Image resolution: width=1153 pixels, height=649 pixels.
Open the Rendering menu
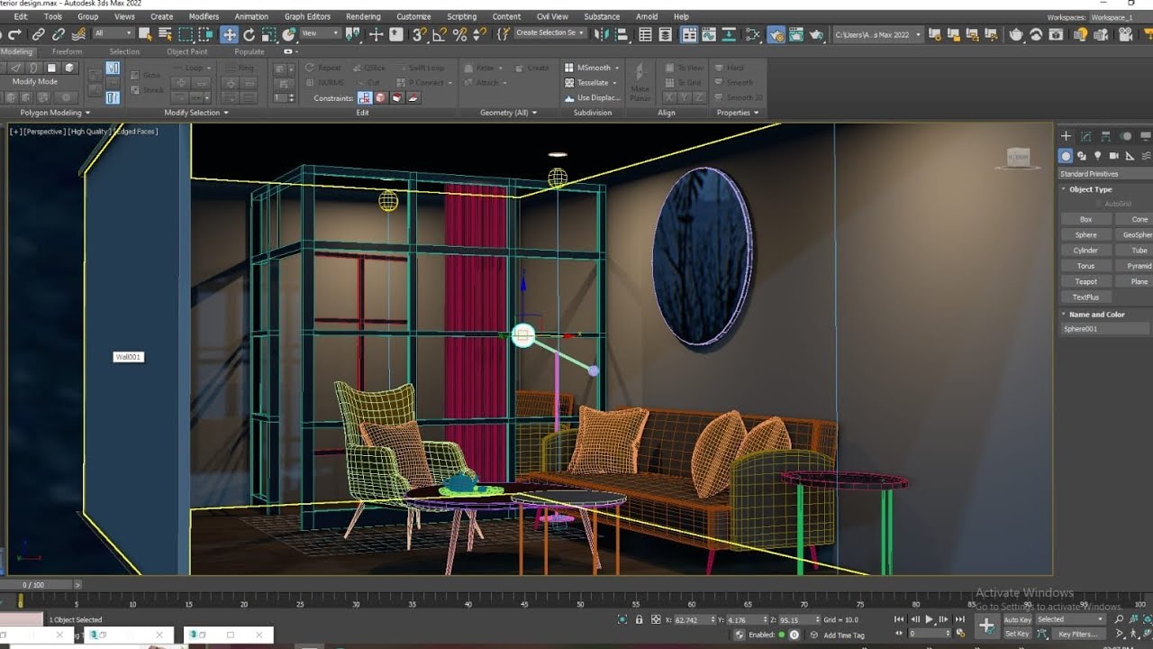coord(363,16)
